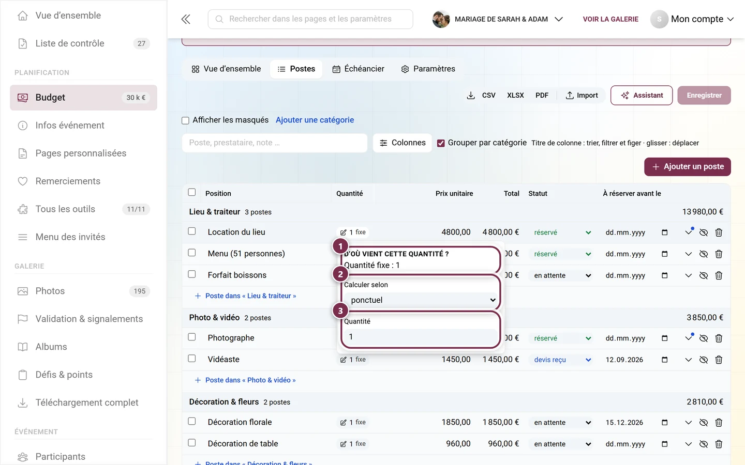The width and height of the screenshot is (745, 465).
Task: Click the Quantité input in the popup
Action: click(421, 337)
